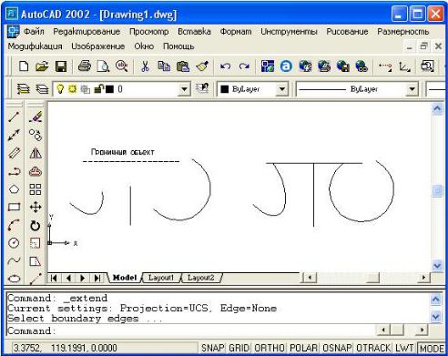
Task: Open the Просмотр menu
Action: (x=148, y=32)
